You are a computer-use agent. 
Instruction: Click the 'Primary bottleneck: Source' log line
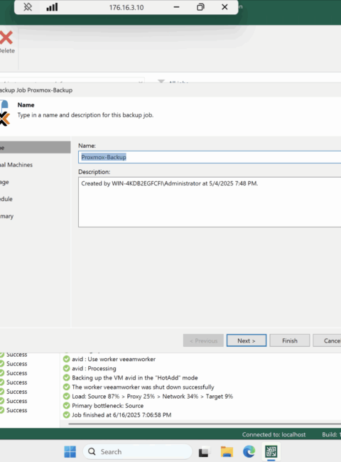click(108, 405)
